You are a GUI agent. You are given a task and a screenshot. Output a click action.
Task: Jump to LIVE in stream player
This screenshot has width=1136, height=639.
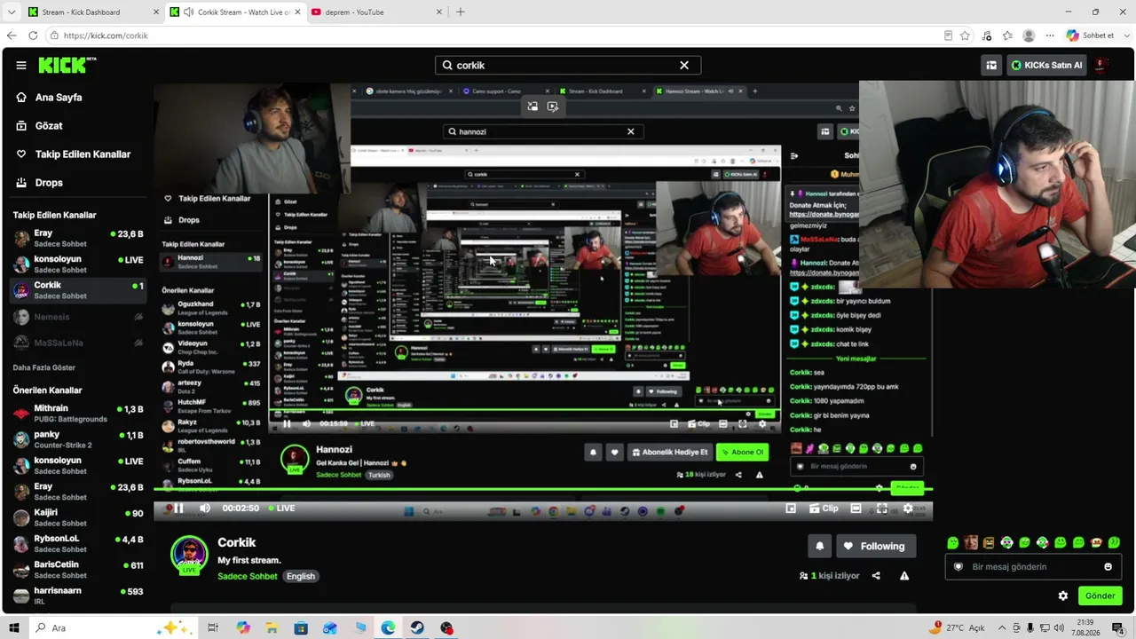click(x=280, y=509)
